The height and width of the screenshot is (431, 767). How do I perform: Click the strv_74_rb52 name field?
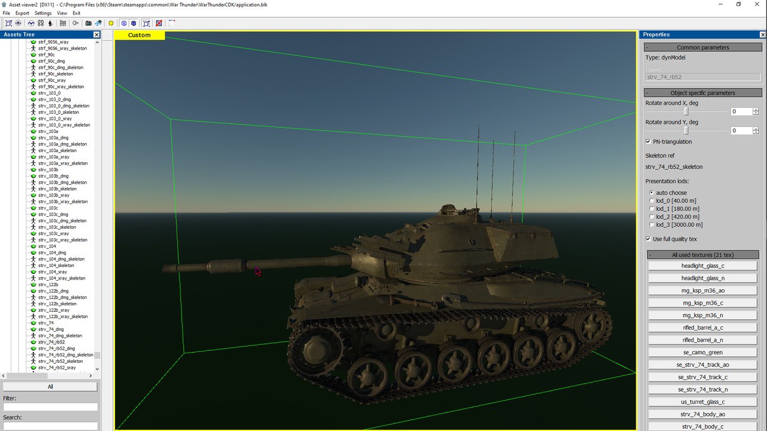coord(703,77)
